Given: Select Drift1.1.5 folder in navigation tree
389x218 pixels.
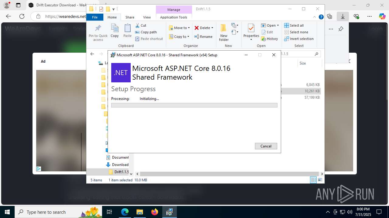Looking at the screenshot, I should [119, 172].
